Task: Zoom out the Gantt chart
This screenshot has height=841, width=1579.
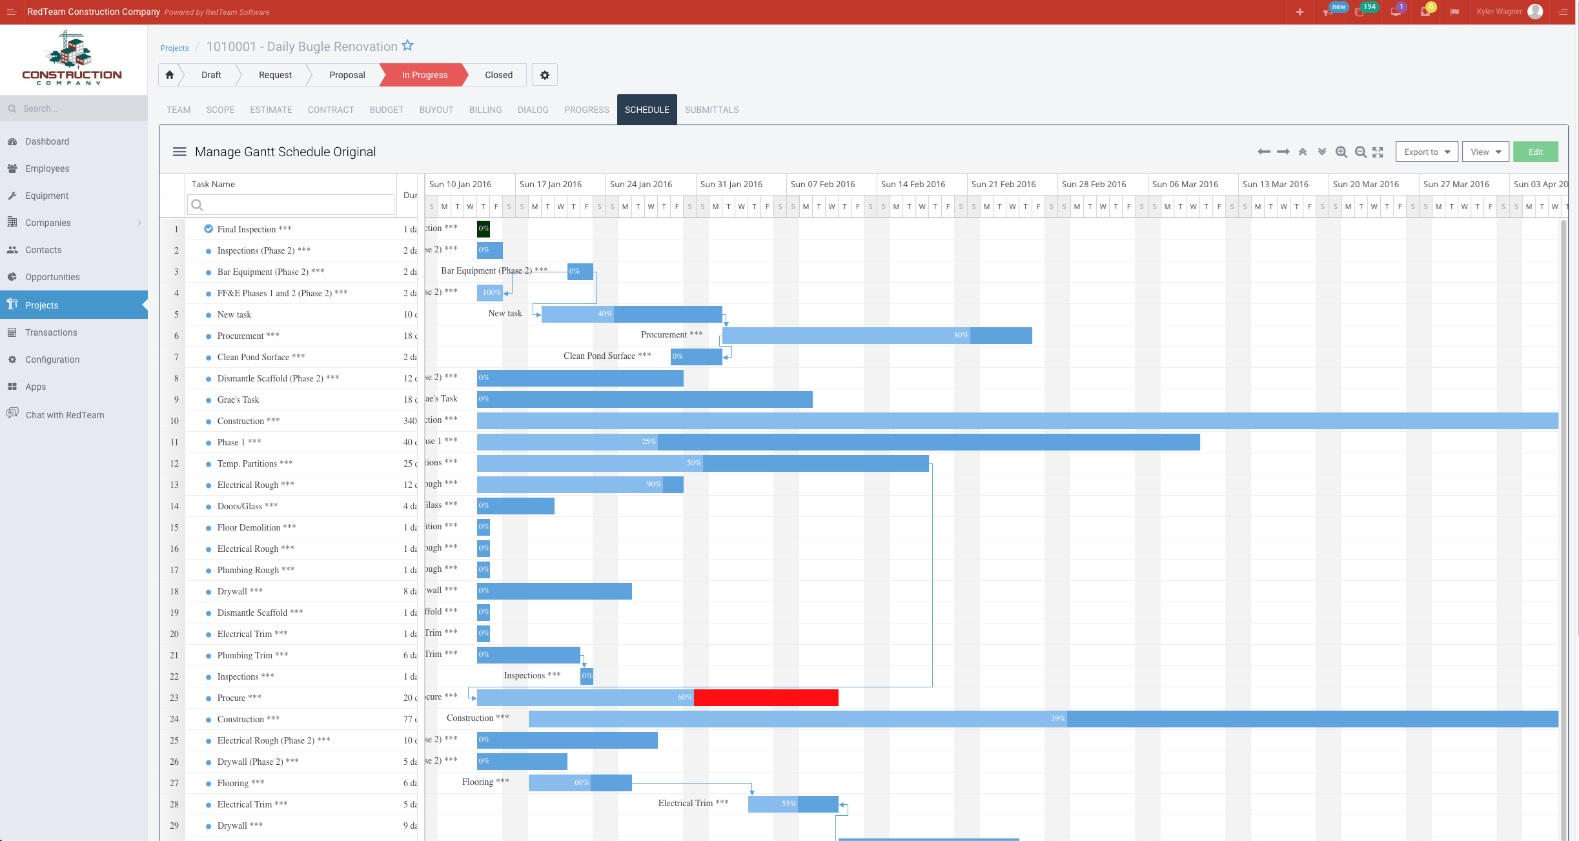Action: (1360, 152)
